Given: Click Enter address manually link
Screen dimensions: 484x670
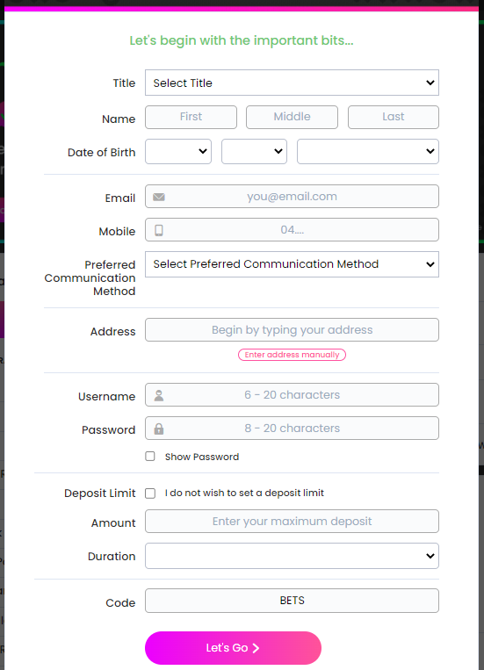Looking at the screenshot, I should coord(292,355).
